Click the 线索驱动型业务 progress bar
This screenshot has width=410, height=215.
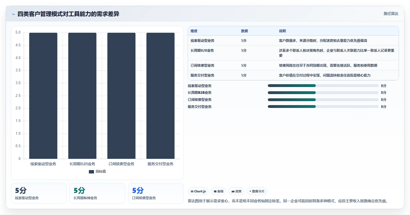(323, 86)
